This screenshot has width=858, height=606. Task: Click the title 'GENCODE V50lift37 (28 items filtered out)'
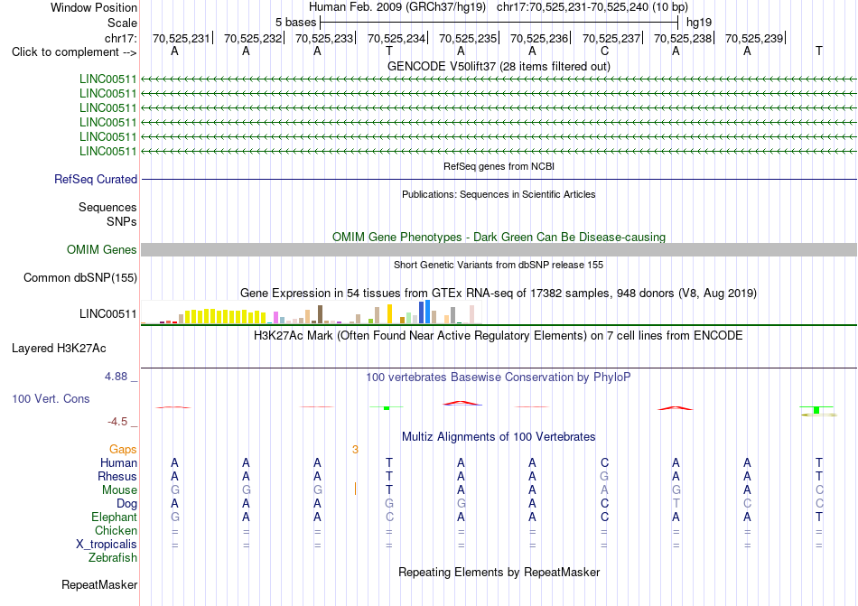[499, 66]
